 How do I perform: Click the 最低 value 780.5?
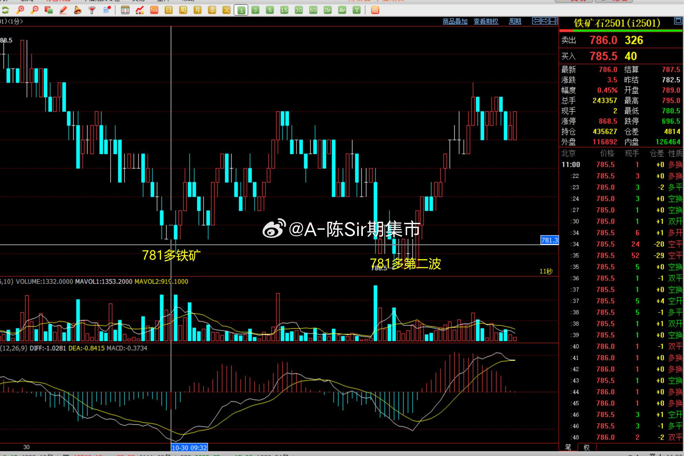[671, 111]
